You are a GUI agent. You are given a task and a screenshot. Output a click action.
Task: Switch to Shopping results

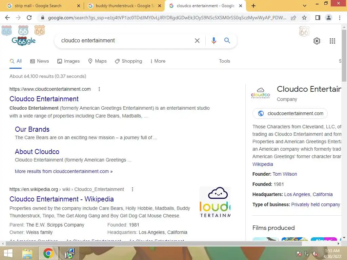128,61
